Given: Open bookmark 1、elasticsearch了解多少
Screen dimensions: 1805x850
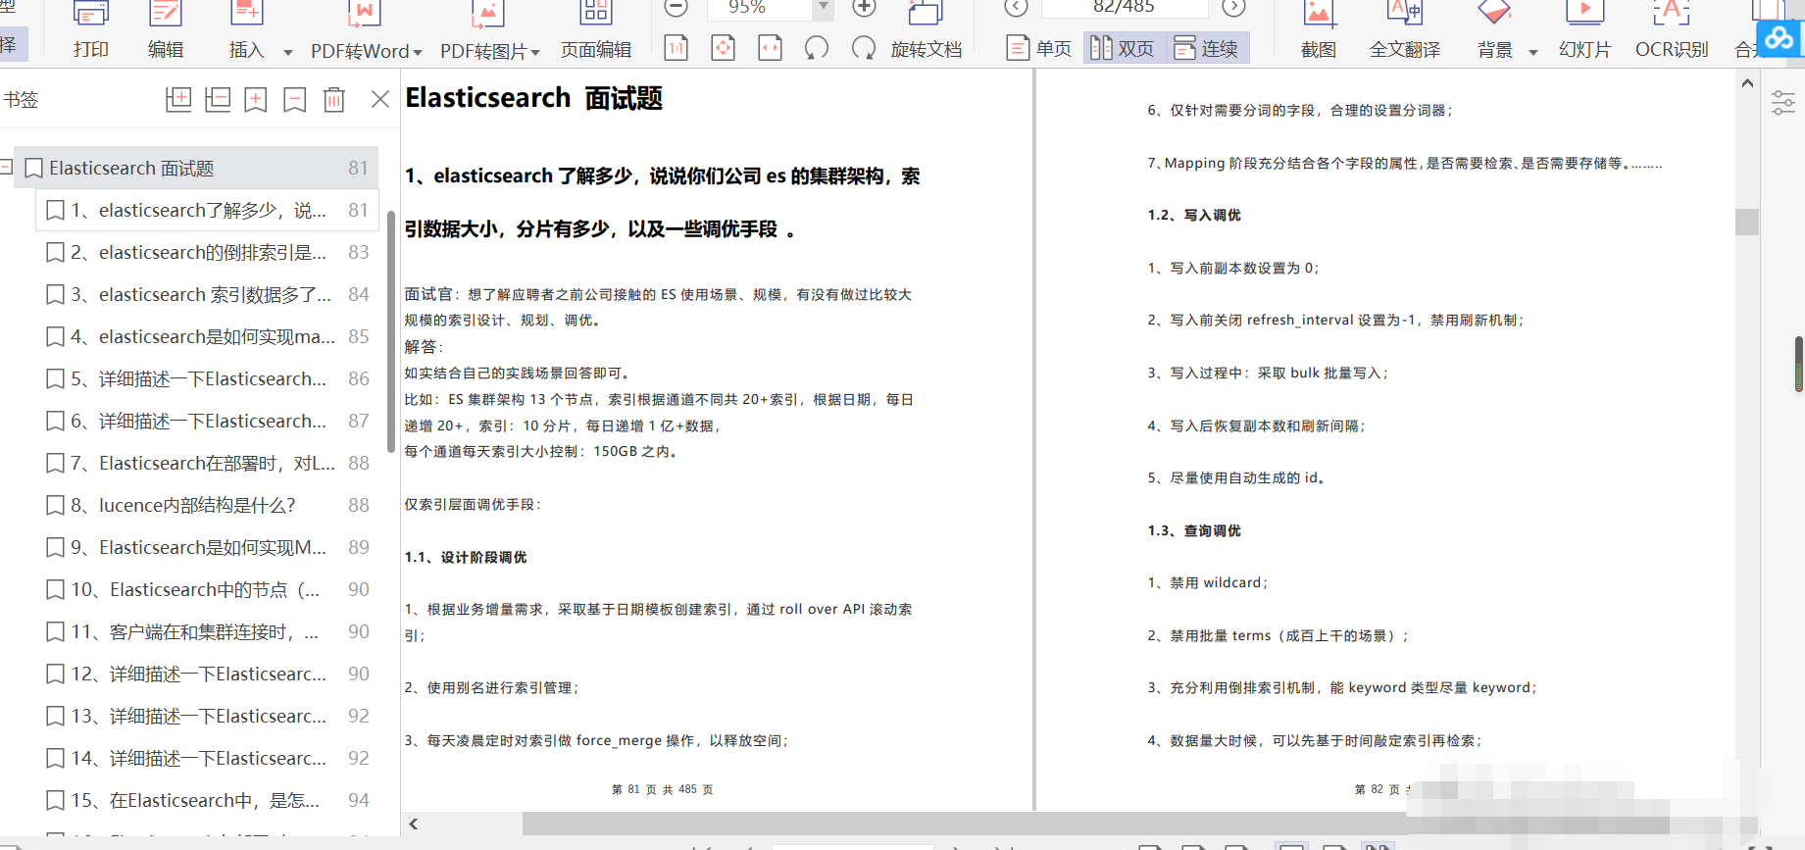Looking at the screenshot, I should coord(207,210).
